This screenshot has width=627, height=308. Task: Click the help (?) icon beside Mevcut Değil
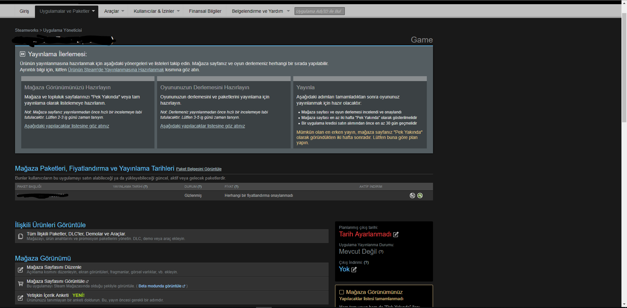click(381, 252)
